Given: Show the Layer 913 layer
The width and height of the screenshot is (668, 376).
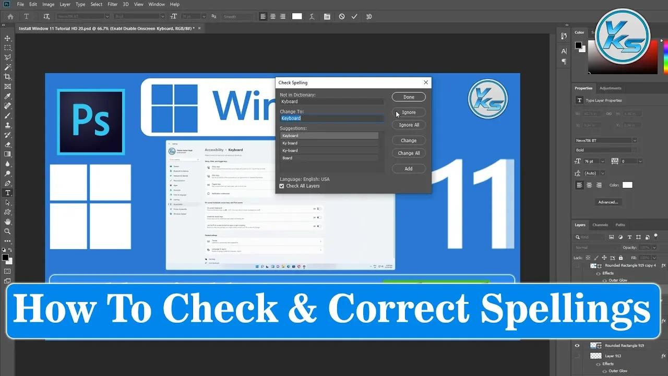Looking at the screenshot, I should tap(577, 356).
